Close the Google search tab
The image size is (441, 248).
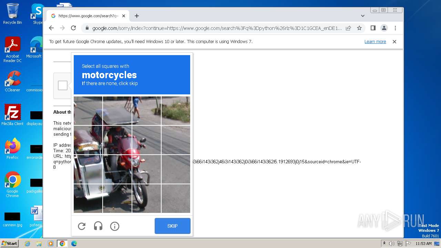point(124,16)
